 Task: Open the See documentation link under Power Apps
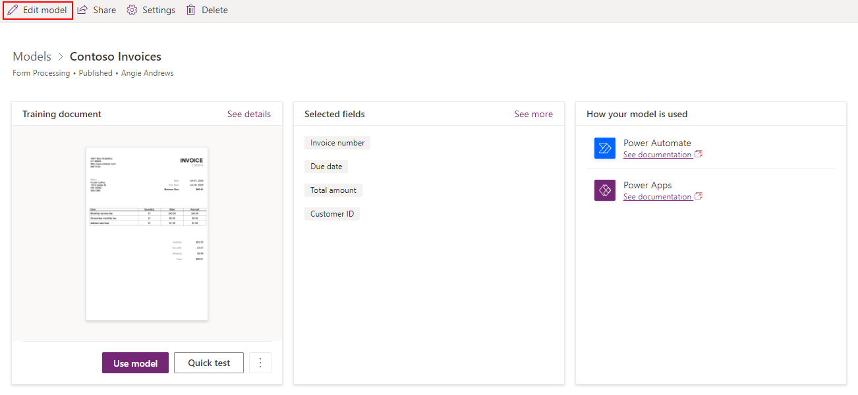pos(658,196)
